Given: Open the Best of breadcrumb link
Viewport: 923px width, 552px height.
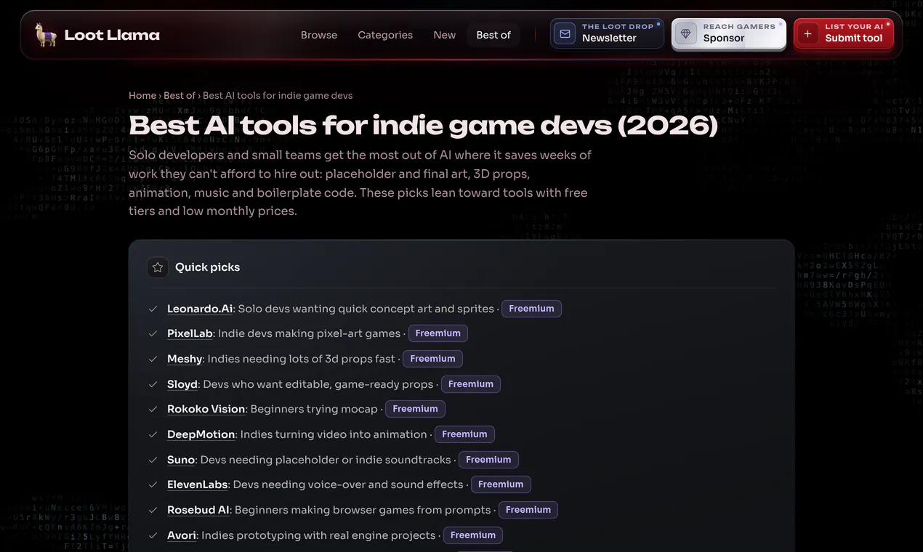Looking at the screenshot, I should pyautogui.click(x=180, y=95).
